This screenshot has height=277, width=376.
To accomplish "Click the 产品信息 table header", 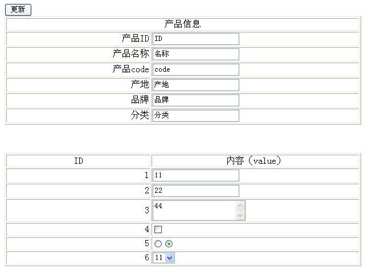I will coord(182,24).
